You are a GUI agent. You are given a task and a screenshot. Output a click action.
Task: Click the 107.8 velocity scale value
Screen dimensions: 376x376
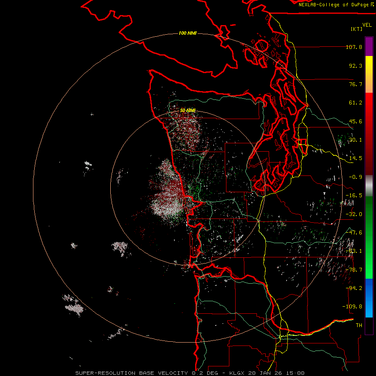coord(354,47)
